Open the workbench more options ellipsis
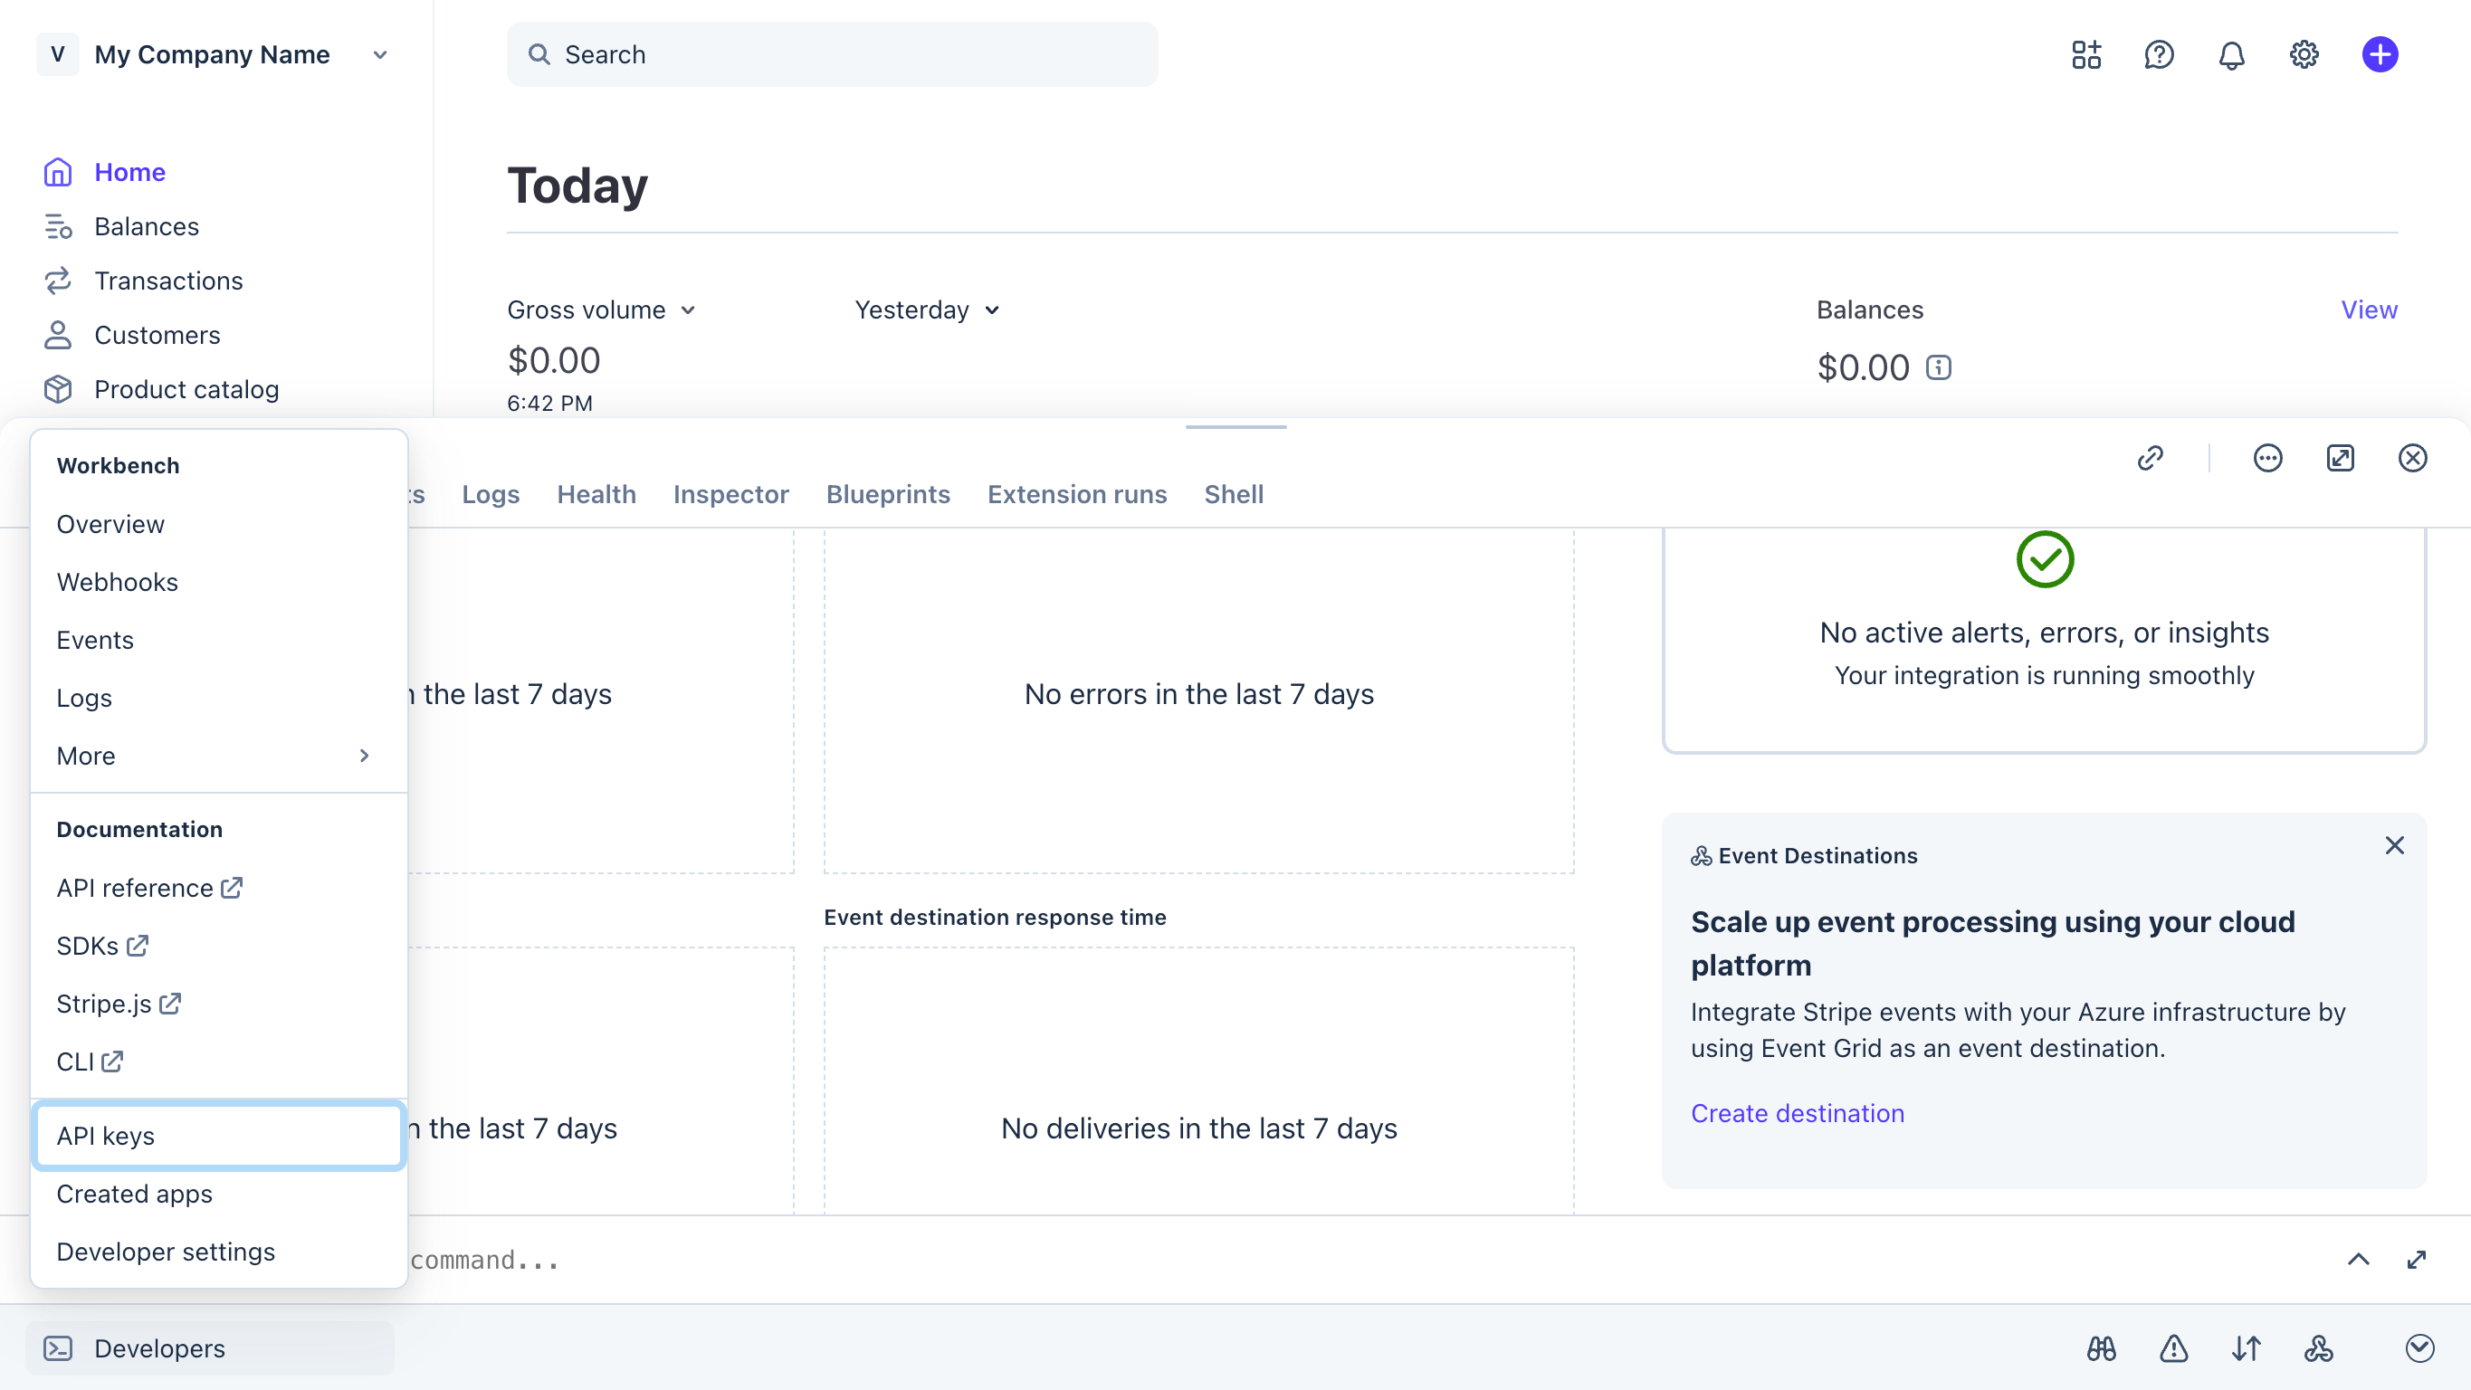The image size is (2471, 1390). click(x=2267, y=458)
